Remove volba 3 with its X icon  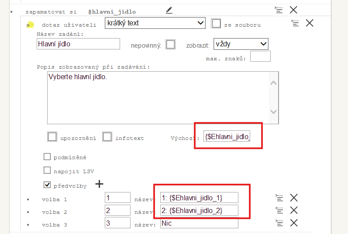pos(294,223)
